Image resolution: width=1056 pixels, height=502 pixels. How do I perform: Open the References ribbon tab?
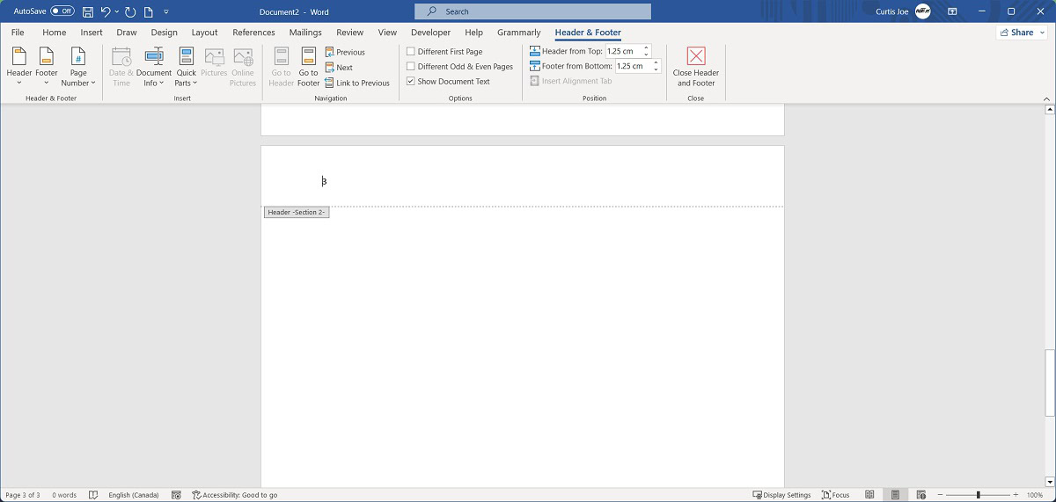[253, 33]
